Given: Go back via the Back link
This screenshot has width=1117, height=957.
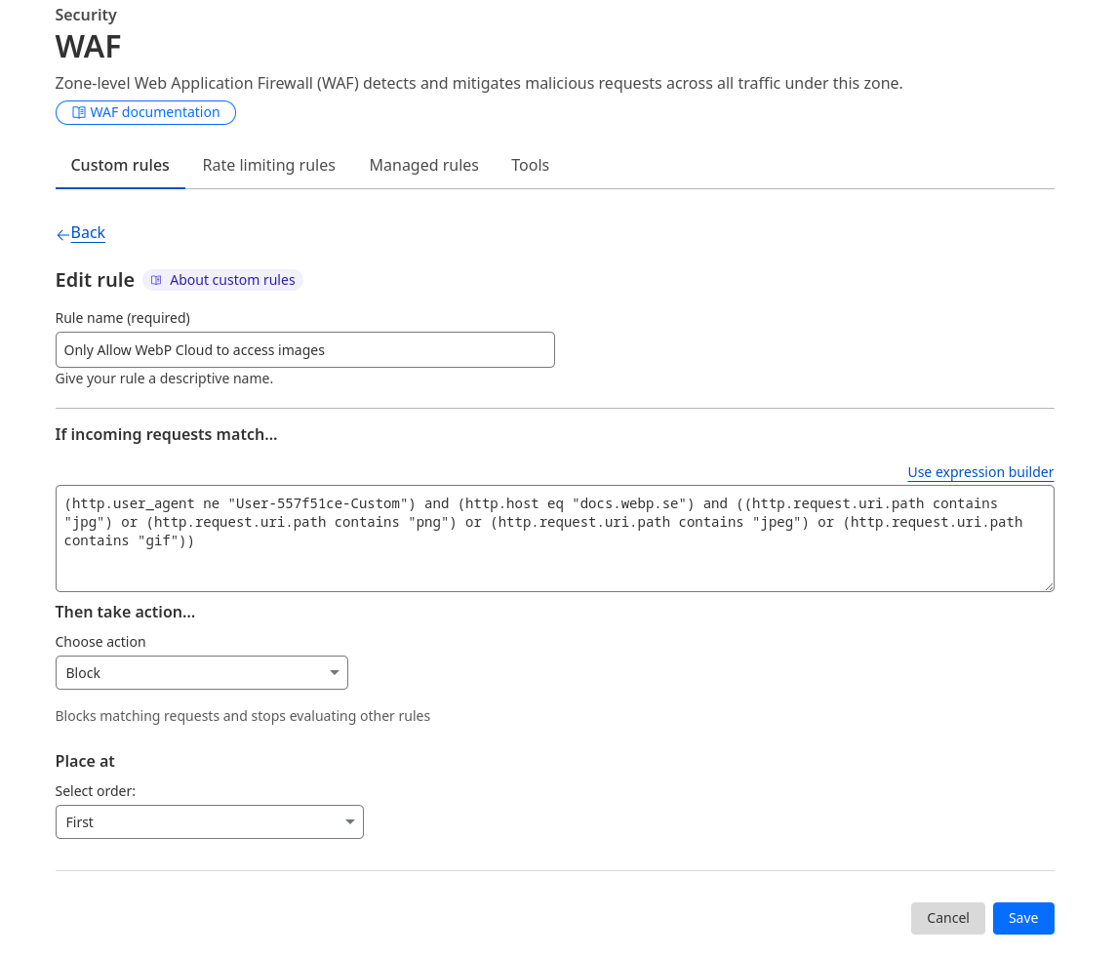Looking at the screenshot, I should [x=88, y=233].
